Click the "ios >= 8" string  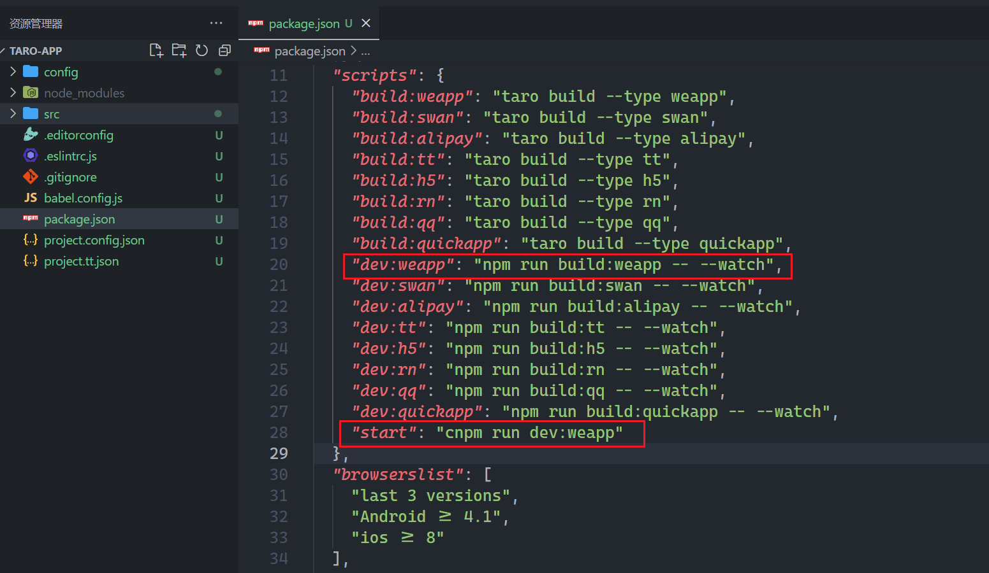coord(398,537)
